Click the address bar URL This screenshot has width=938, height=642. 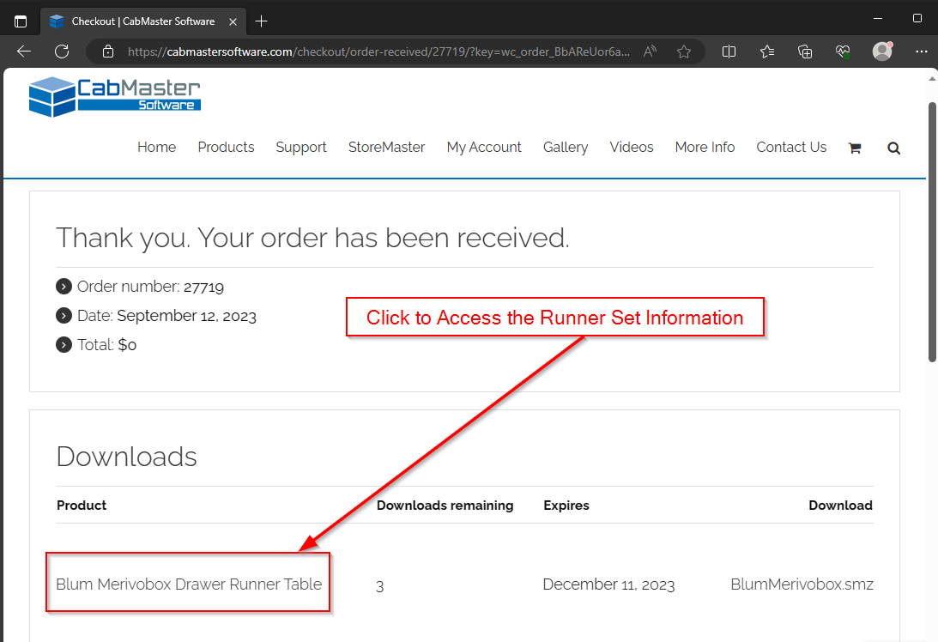pyautogui.click(x=378, y=51)
